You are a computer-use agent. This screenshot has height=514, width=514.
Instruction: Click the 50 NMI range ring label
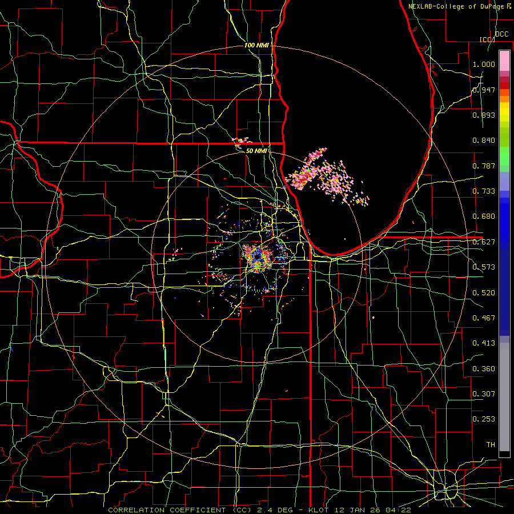click(256, 151)
